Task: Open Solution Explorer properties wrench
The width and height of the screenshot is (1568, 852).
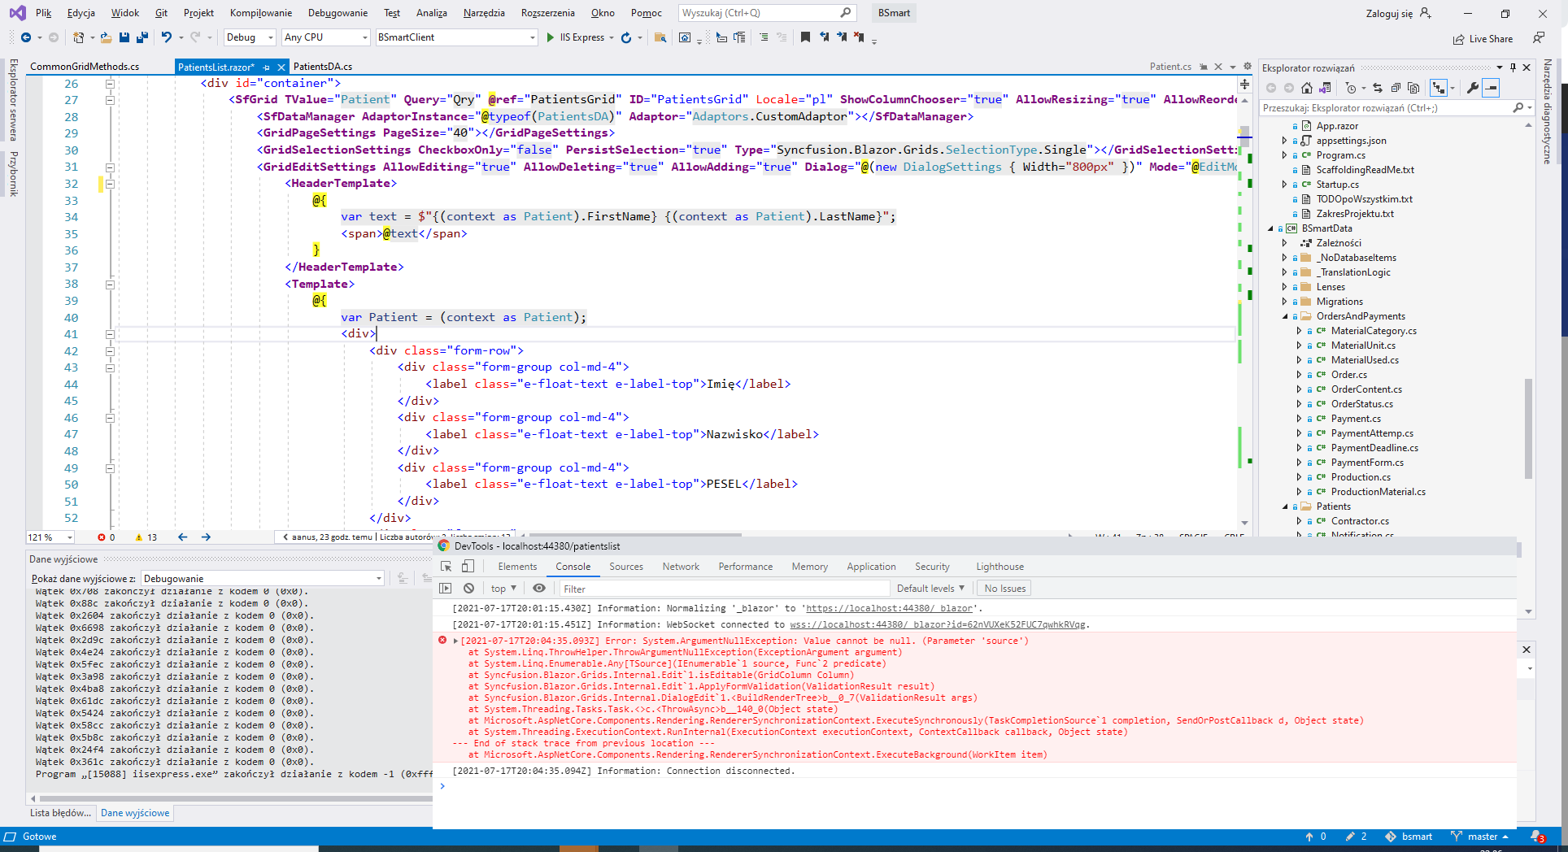Action: (x=1472, y=88)
